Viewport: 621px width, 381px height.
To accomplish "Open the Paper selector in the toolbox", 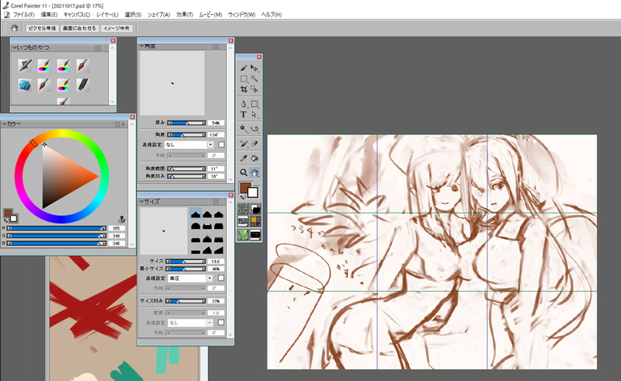I will (243, 209).
